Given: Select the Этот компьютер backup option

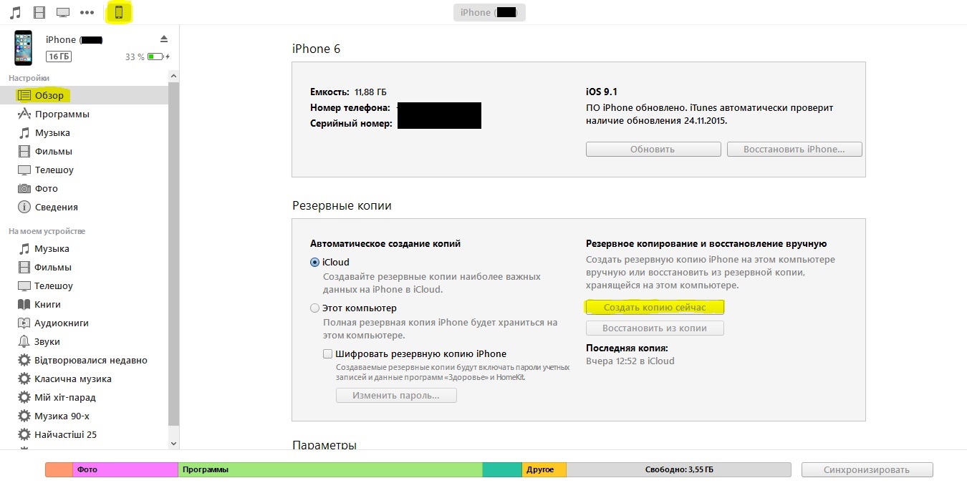Looking at the screenshot, I should (314, 308).
